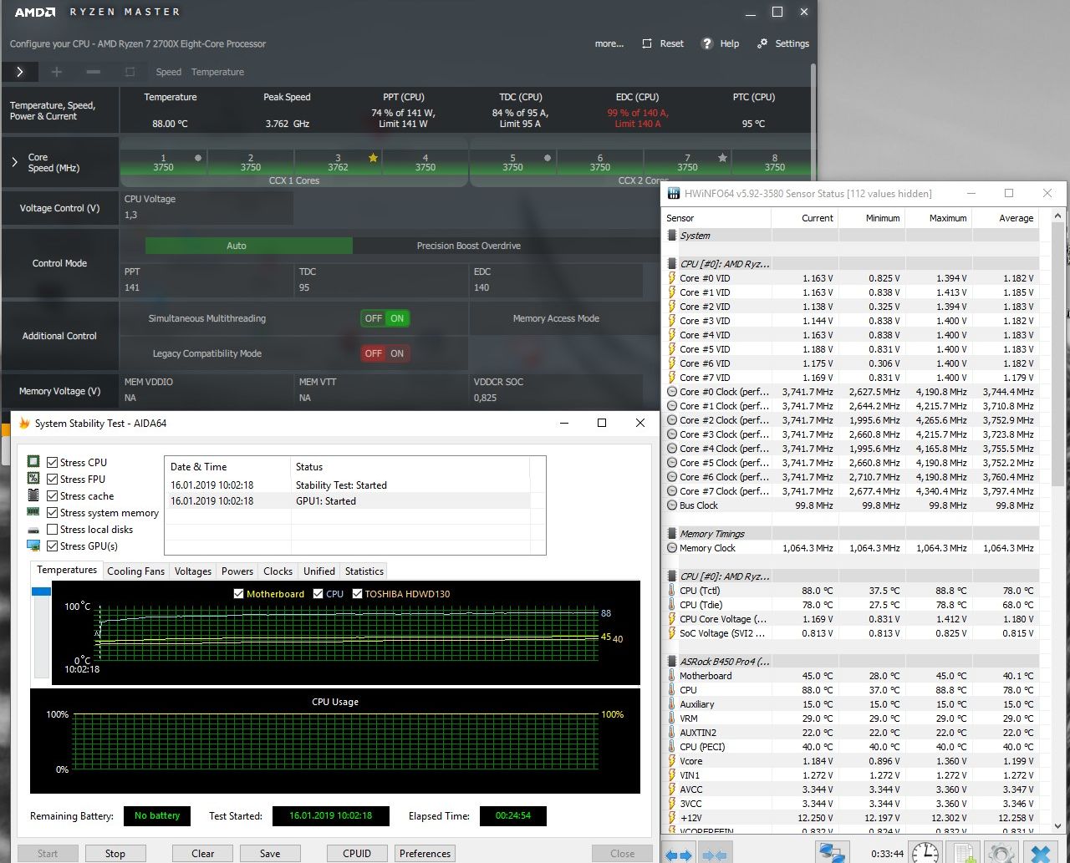Viewport: 1070px width, 863px height.
Task: Open Help in Ryzen Master
Action: (x=721, y=43)
